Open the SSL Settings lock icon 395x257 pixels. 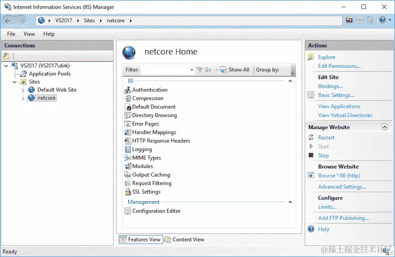click(x=128, y=192)
